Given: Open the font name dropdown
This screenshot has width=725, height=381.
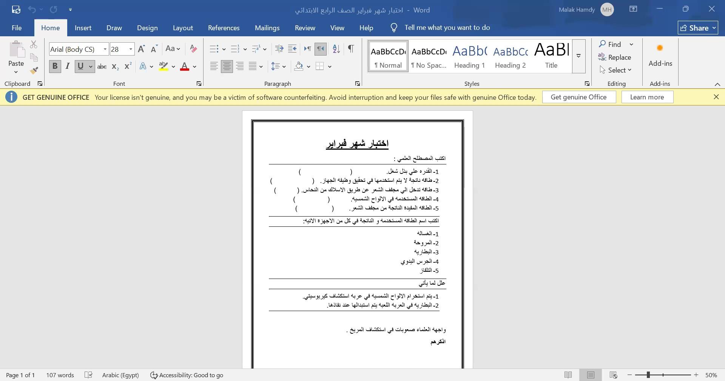Looking at the screenshot, I should [105, 49].
